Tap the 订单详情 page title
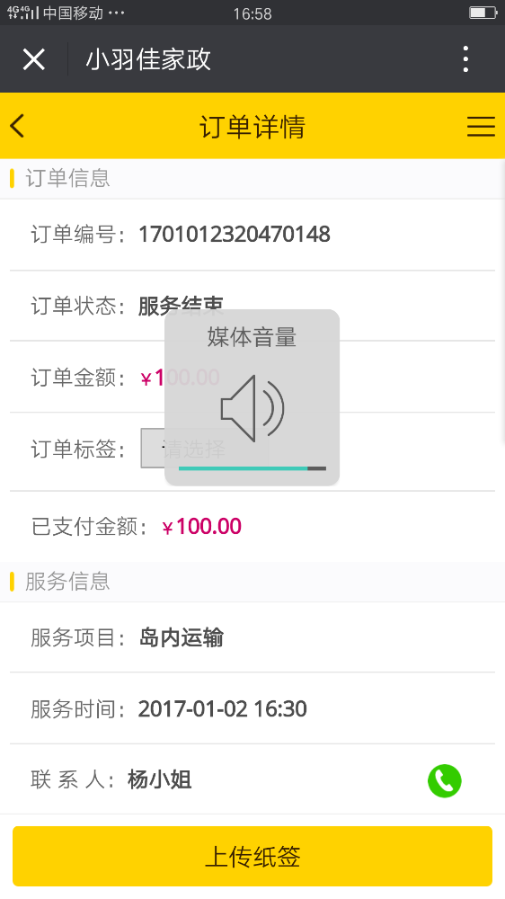This screenshot has height=899, width=505. 252,126
